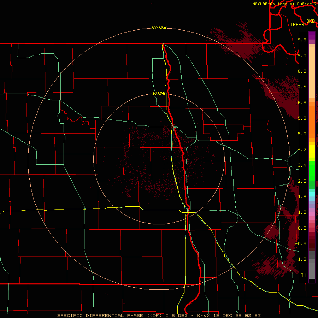Viewport: 318px width, 318px height.
Task: Click the 0.5 DEG elevation text in footer
Action: (x=177, y=316)
